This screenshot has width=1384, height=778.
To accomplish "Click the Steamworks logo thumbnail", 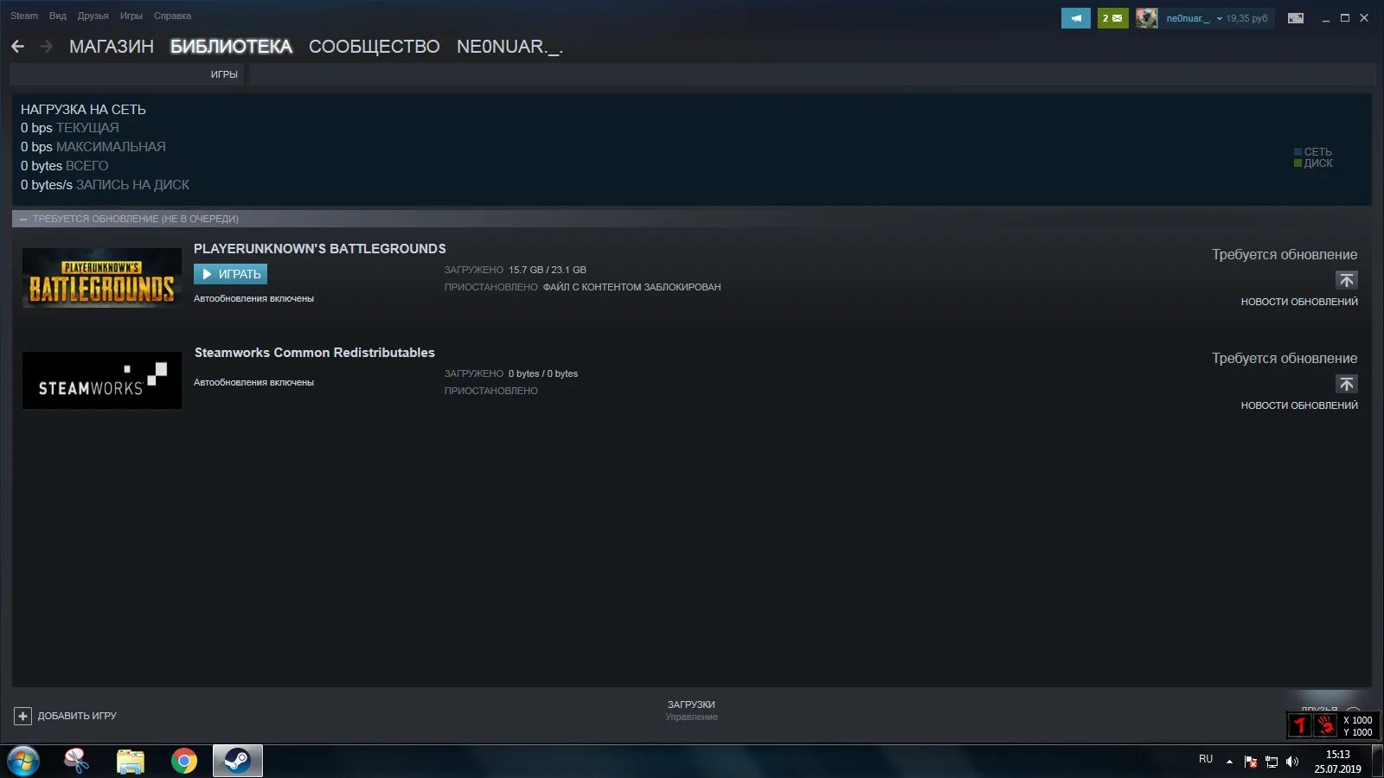I will click(x=102, y=380).
